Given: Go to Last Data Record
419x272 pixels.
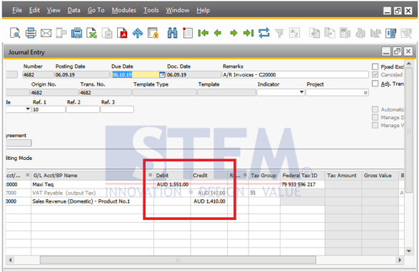Looking at the screenshot, I should (248, 33).
